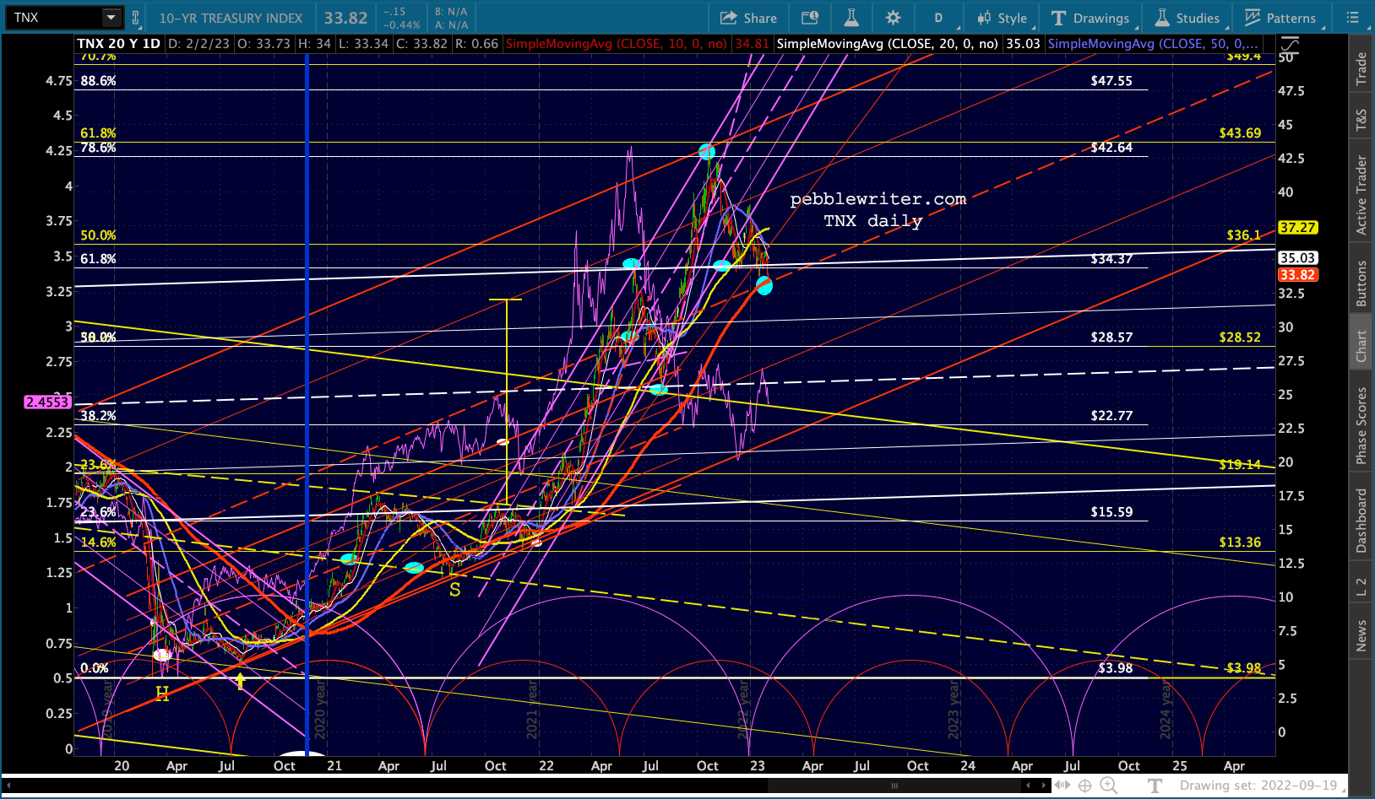Click the Share button

pos(748,18)
